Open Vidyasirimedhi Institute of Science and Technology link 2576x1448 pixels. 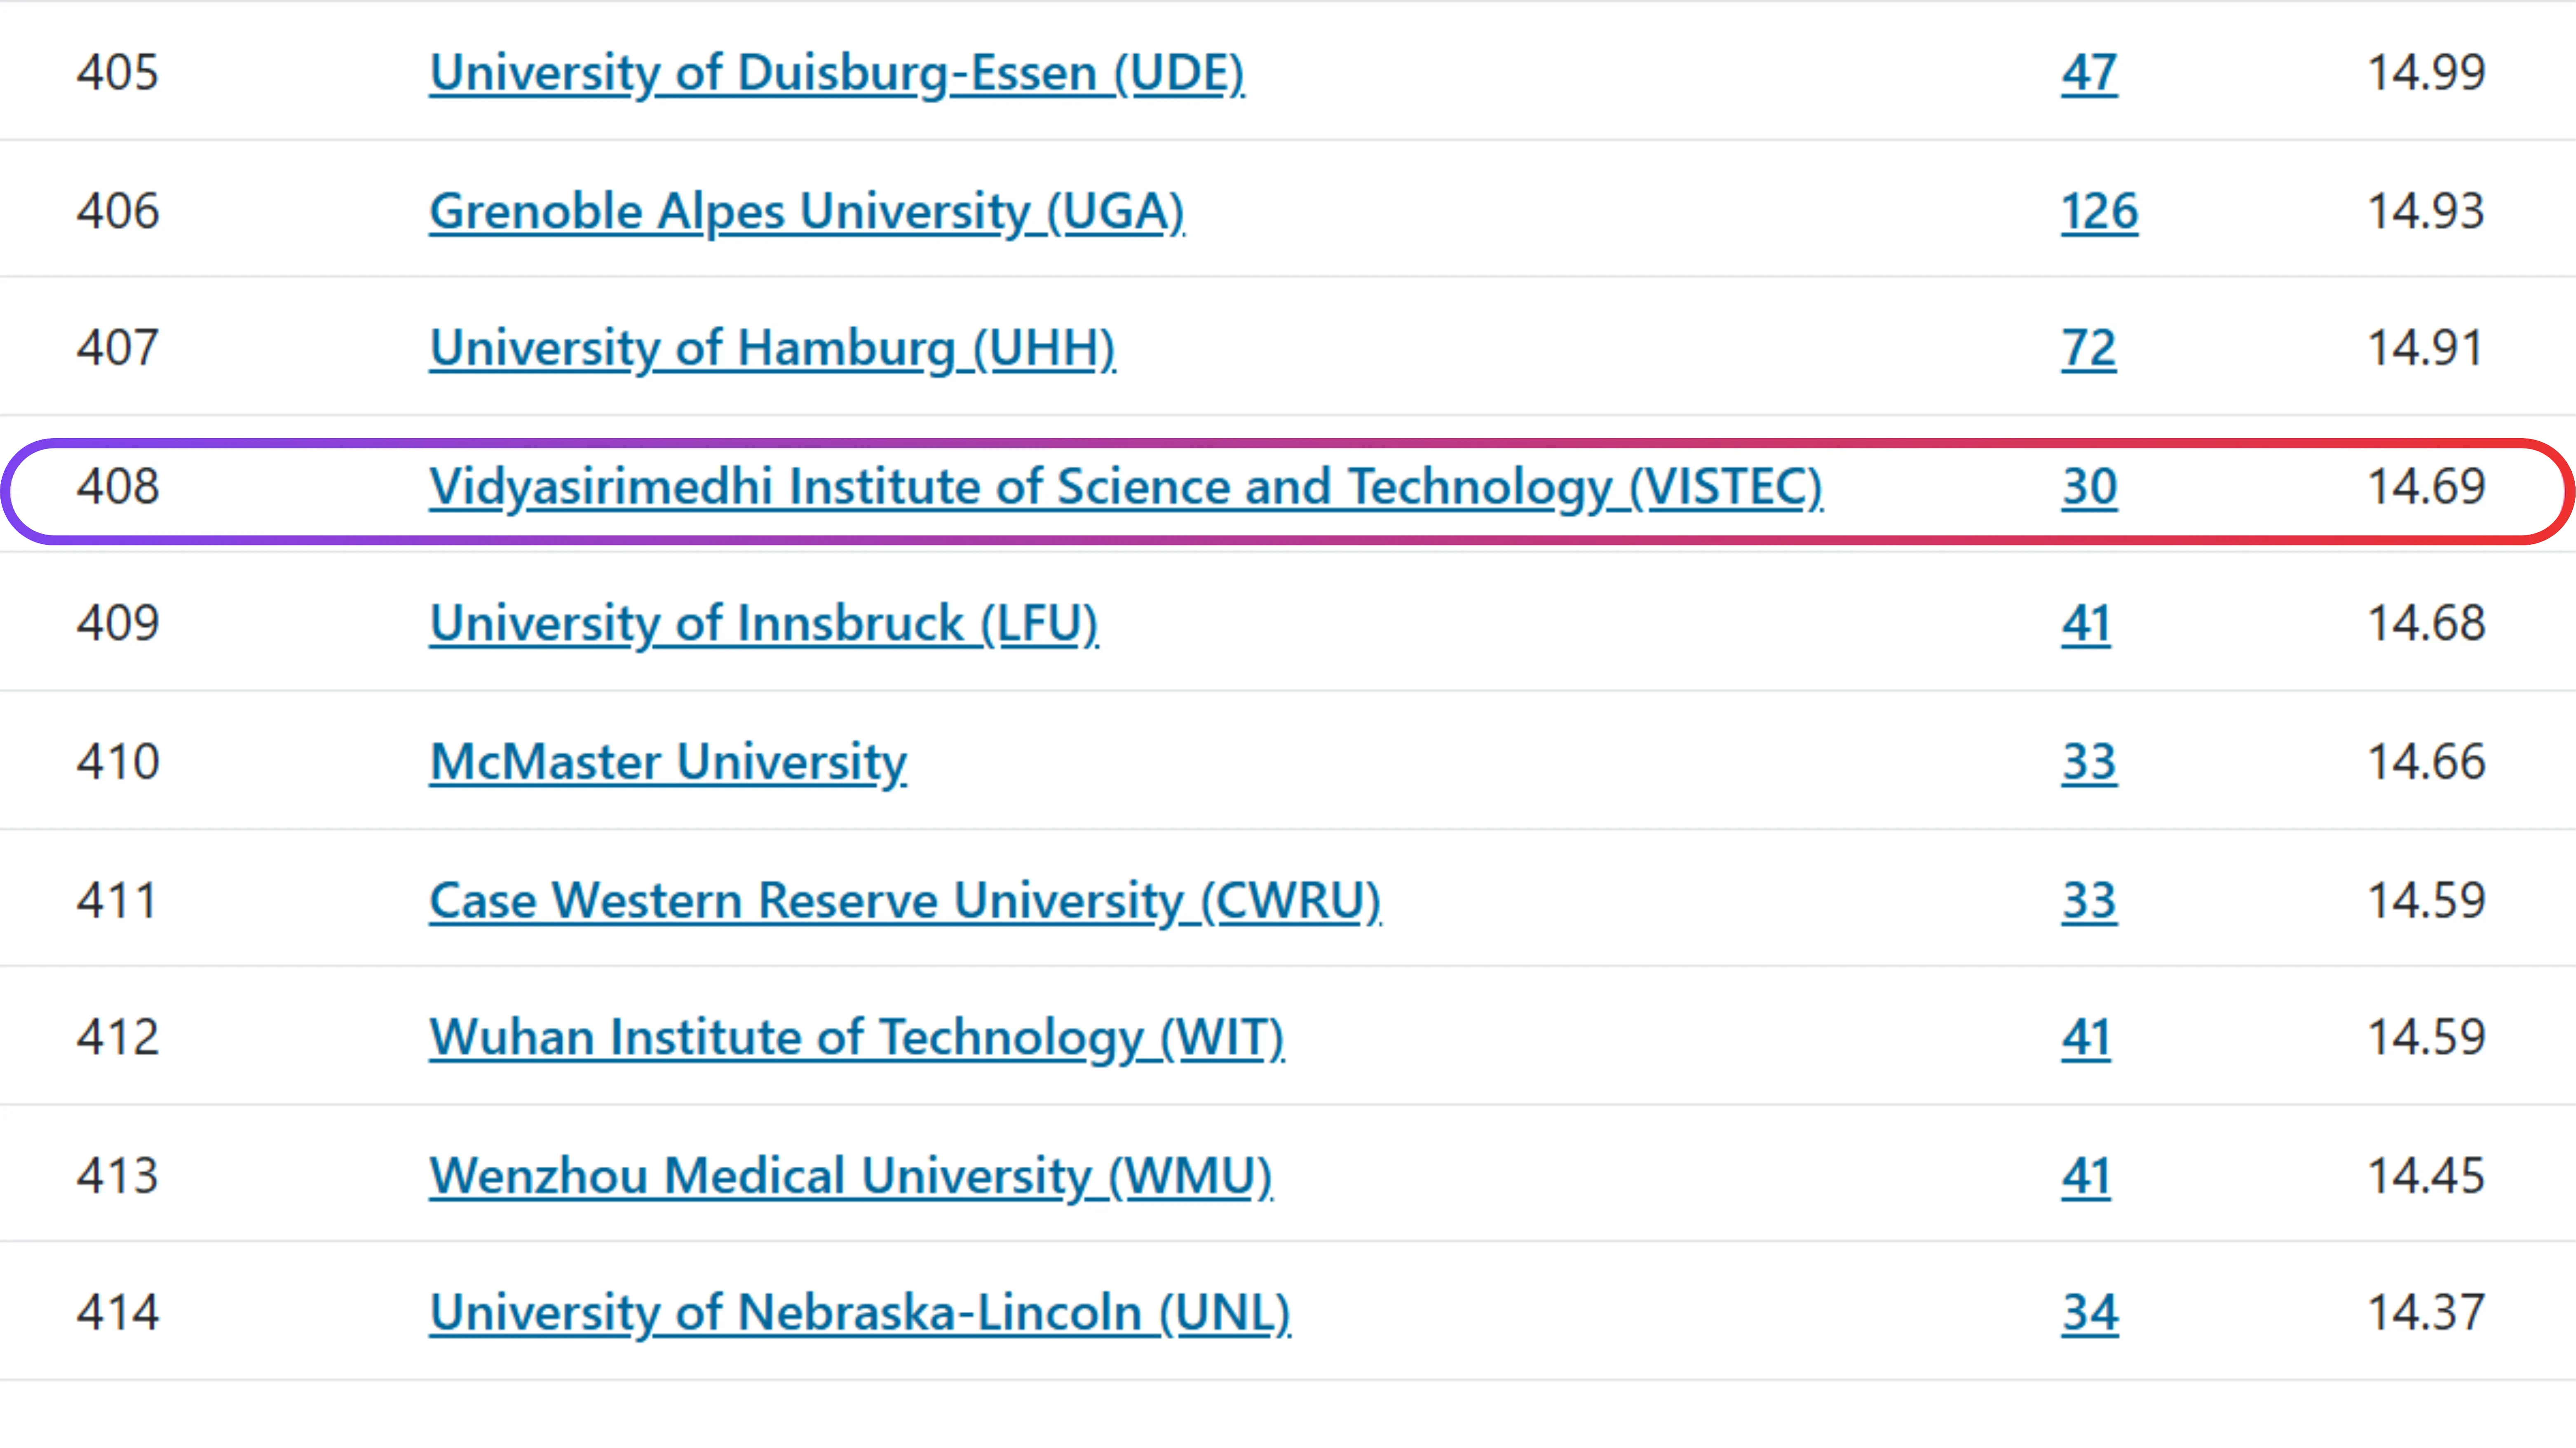point(1126,488)
